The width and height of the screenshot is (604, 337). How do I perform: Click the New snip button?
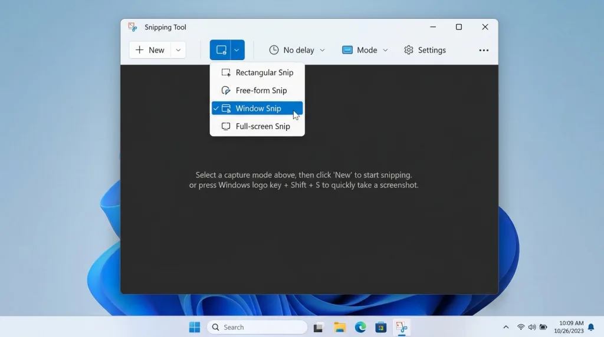tap(150, 50)
